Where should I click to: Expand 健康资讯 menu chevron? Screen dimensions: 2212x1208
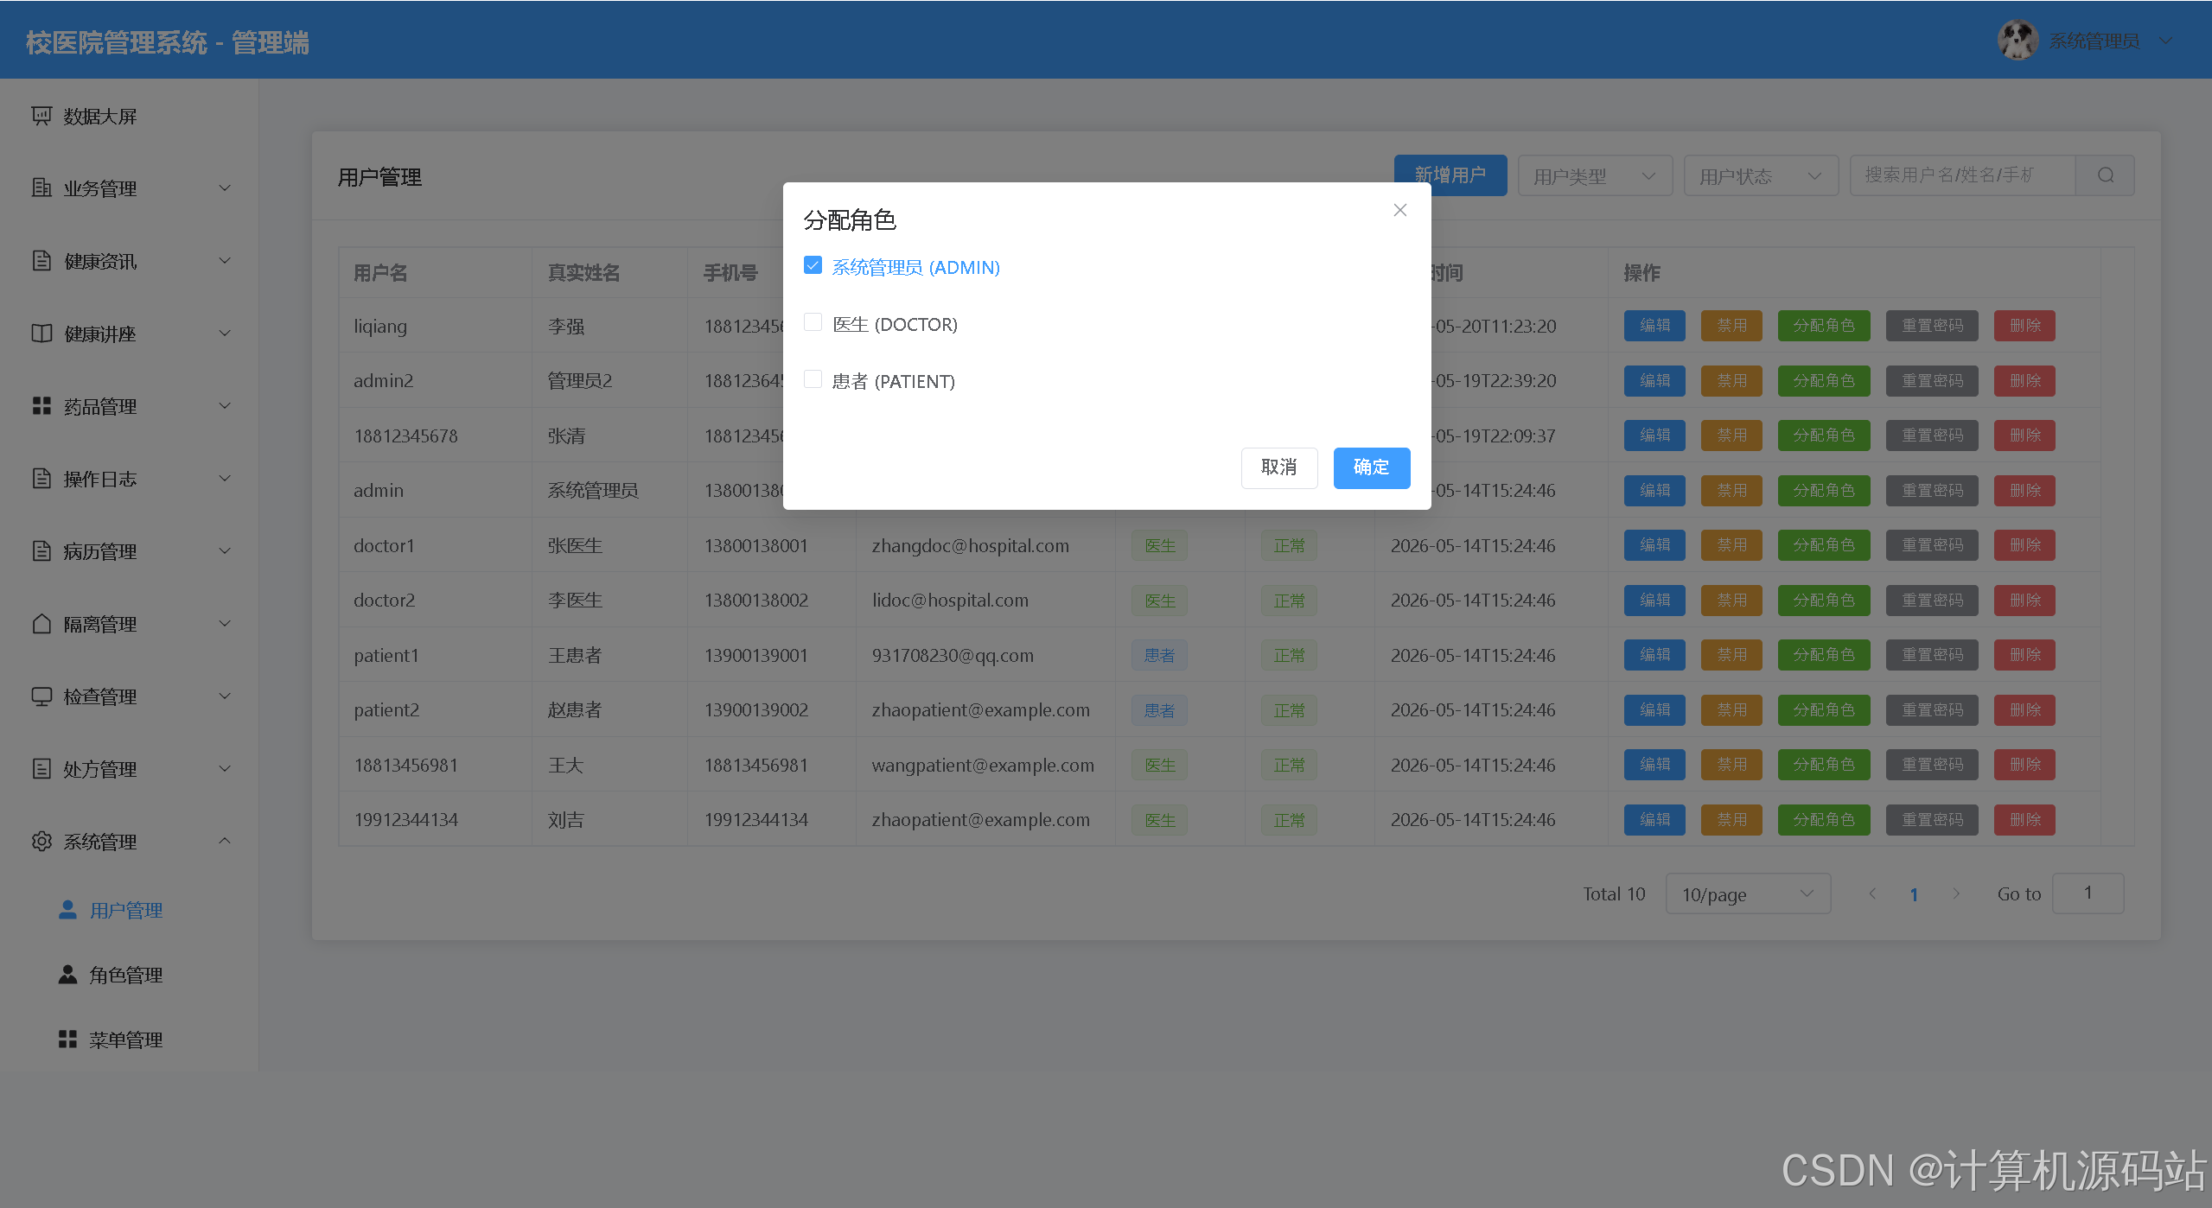tap(225, 261)
